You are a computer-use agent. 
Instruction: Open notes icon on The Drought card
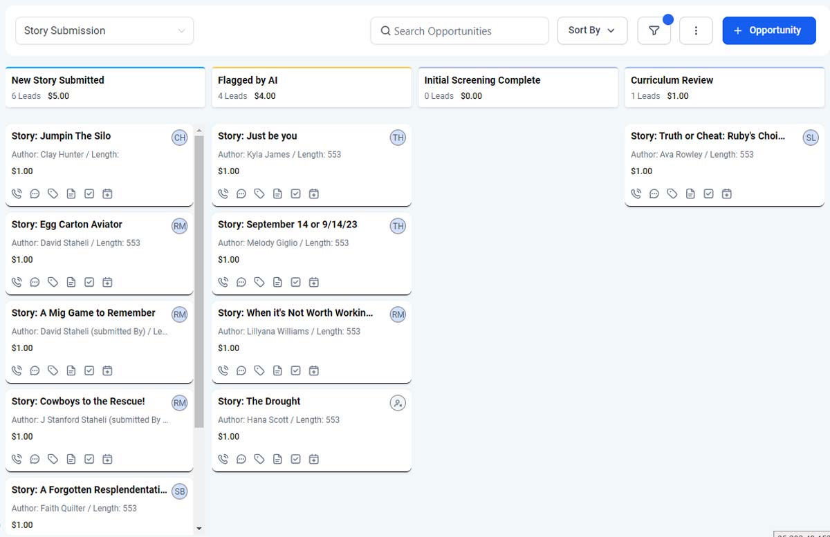point(277,459)
